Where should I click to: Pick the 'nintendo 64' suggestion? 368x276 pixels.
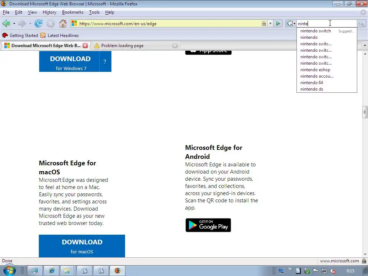(x=327, y=83)
